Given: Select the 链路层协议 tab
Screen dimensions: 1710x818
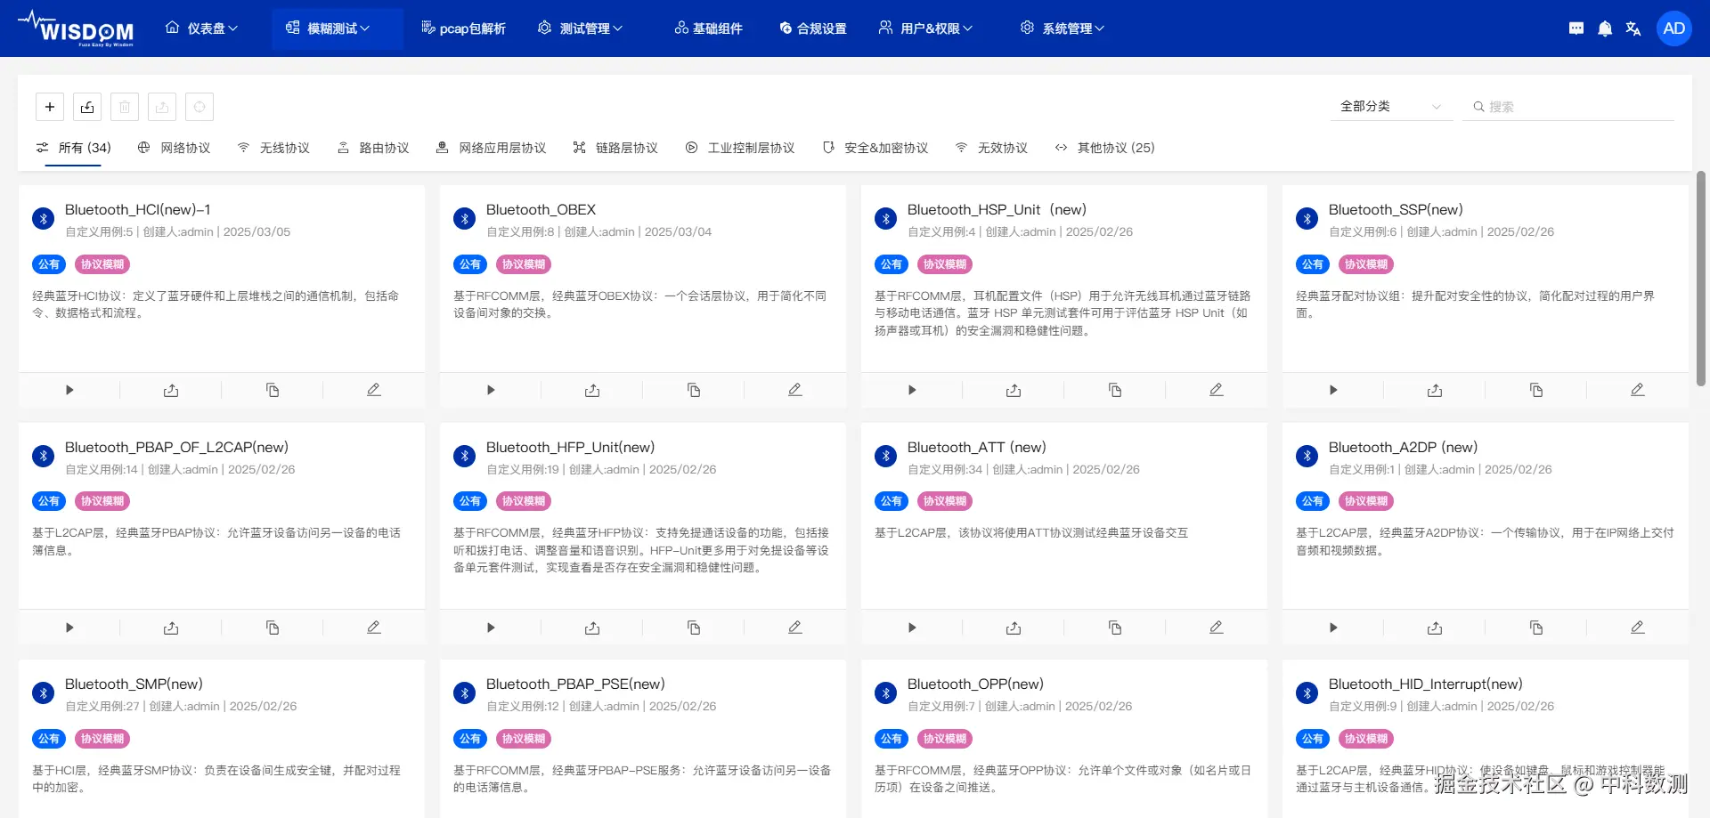Looking at the screenshot, I should pyautogui.click(x=615, y=148).
